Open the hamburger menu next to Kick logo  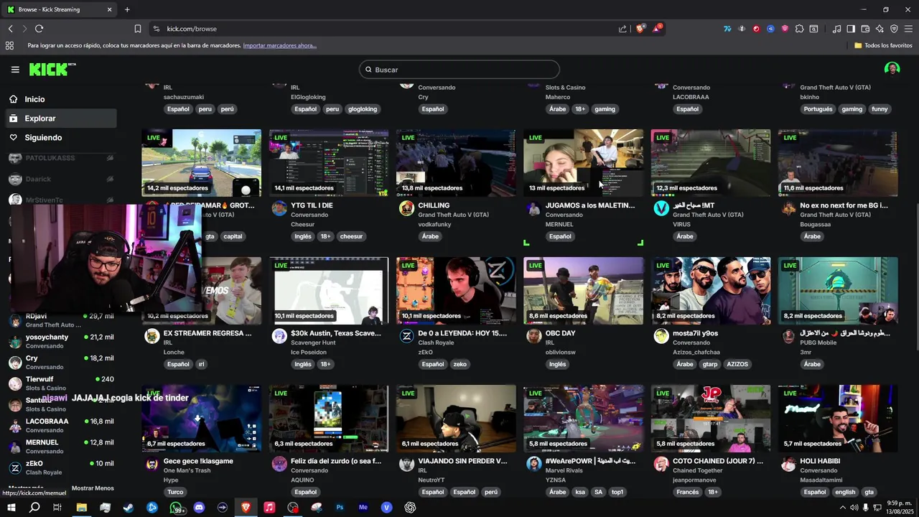[15, 70]
